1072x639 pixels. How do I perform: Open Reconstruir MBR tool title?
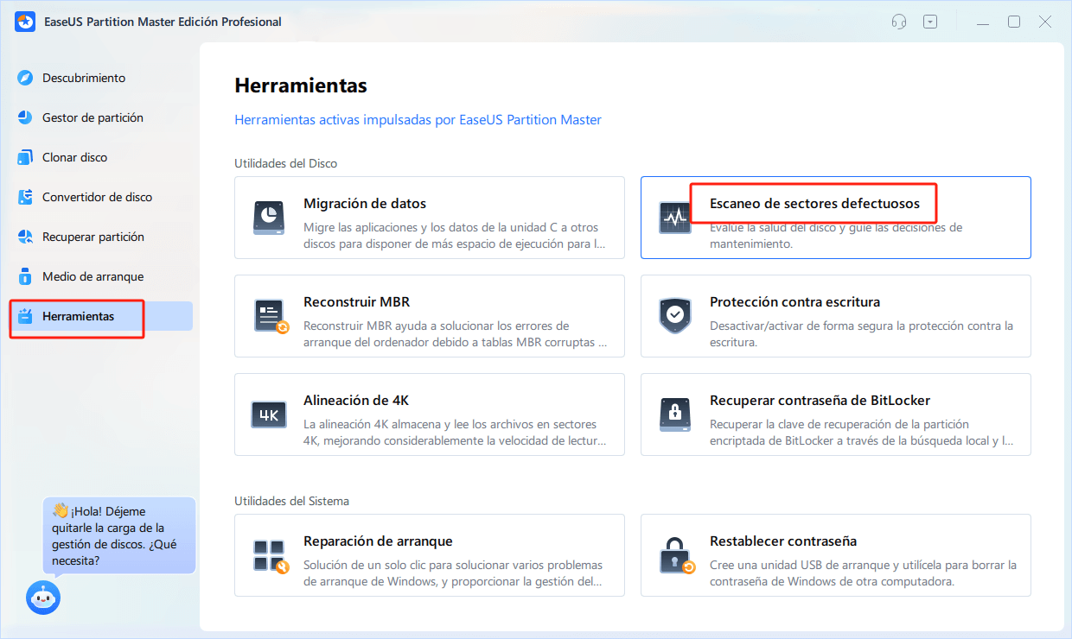[x=356, y=302]
